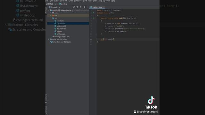Open the Navigate menu
The image size is (205, 115).
(x=63, y=1)
